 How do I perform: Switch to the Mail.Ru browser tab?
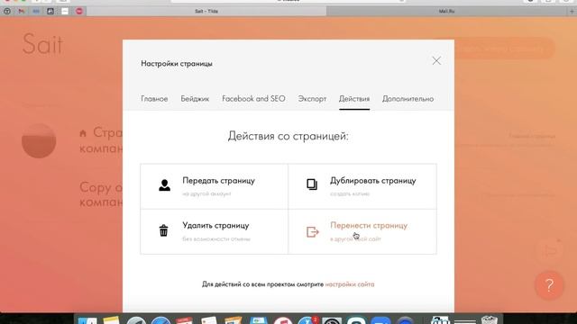click(446, 12)
